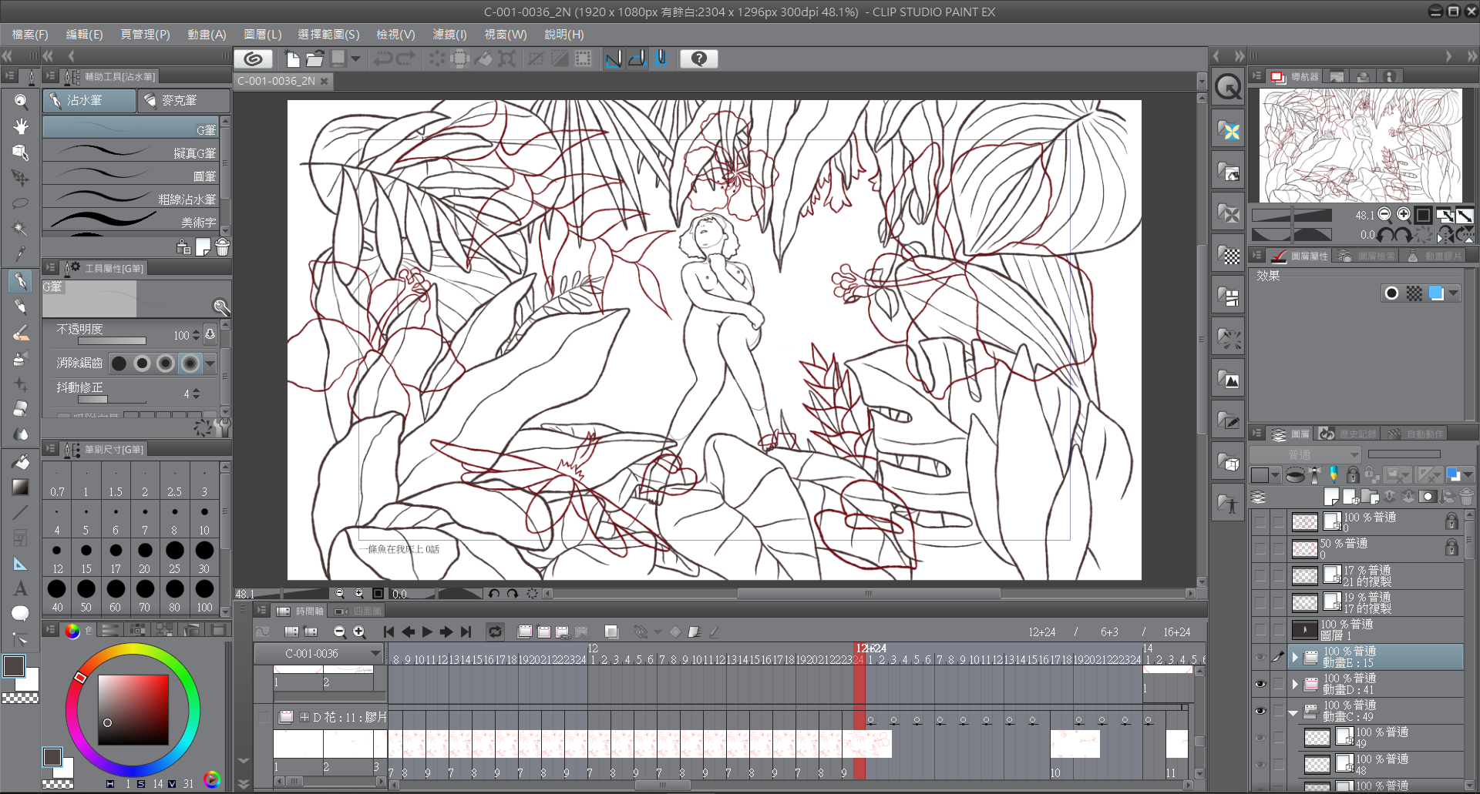Click the timeline Play button
Viewport: 1480px width, 794px height.
427,632
